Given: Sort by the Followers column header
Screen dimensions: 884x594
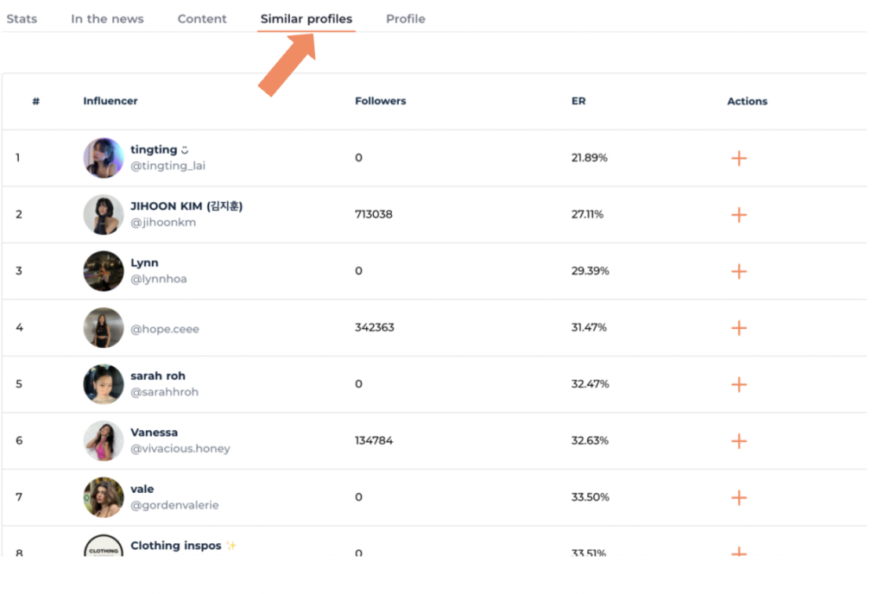Looking at the screenshot, I should [x=380, y=101].
